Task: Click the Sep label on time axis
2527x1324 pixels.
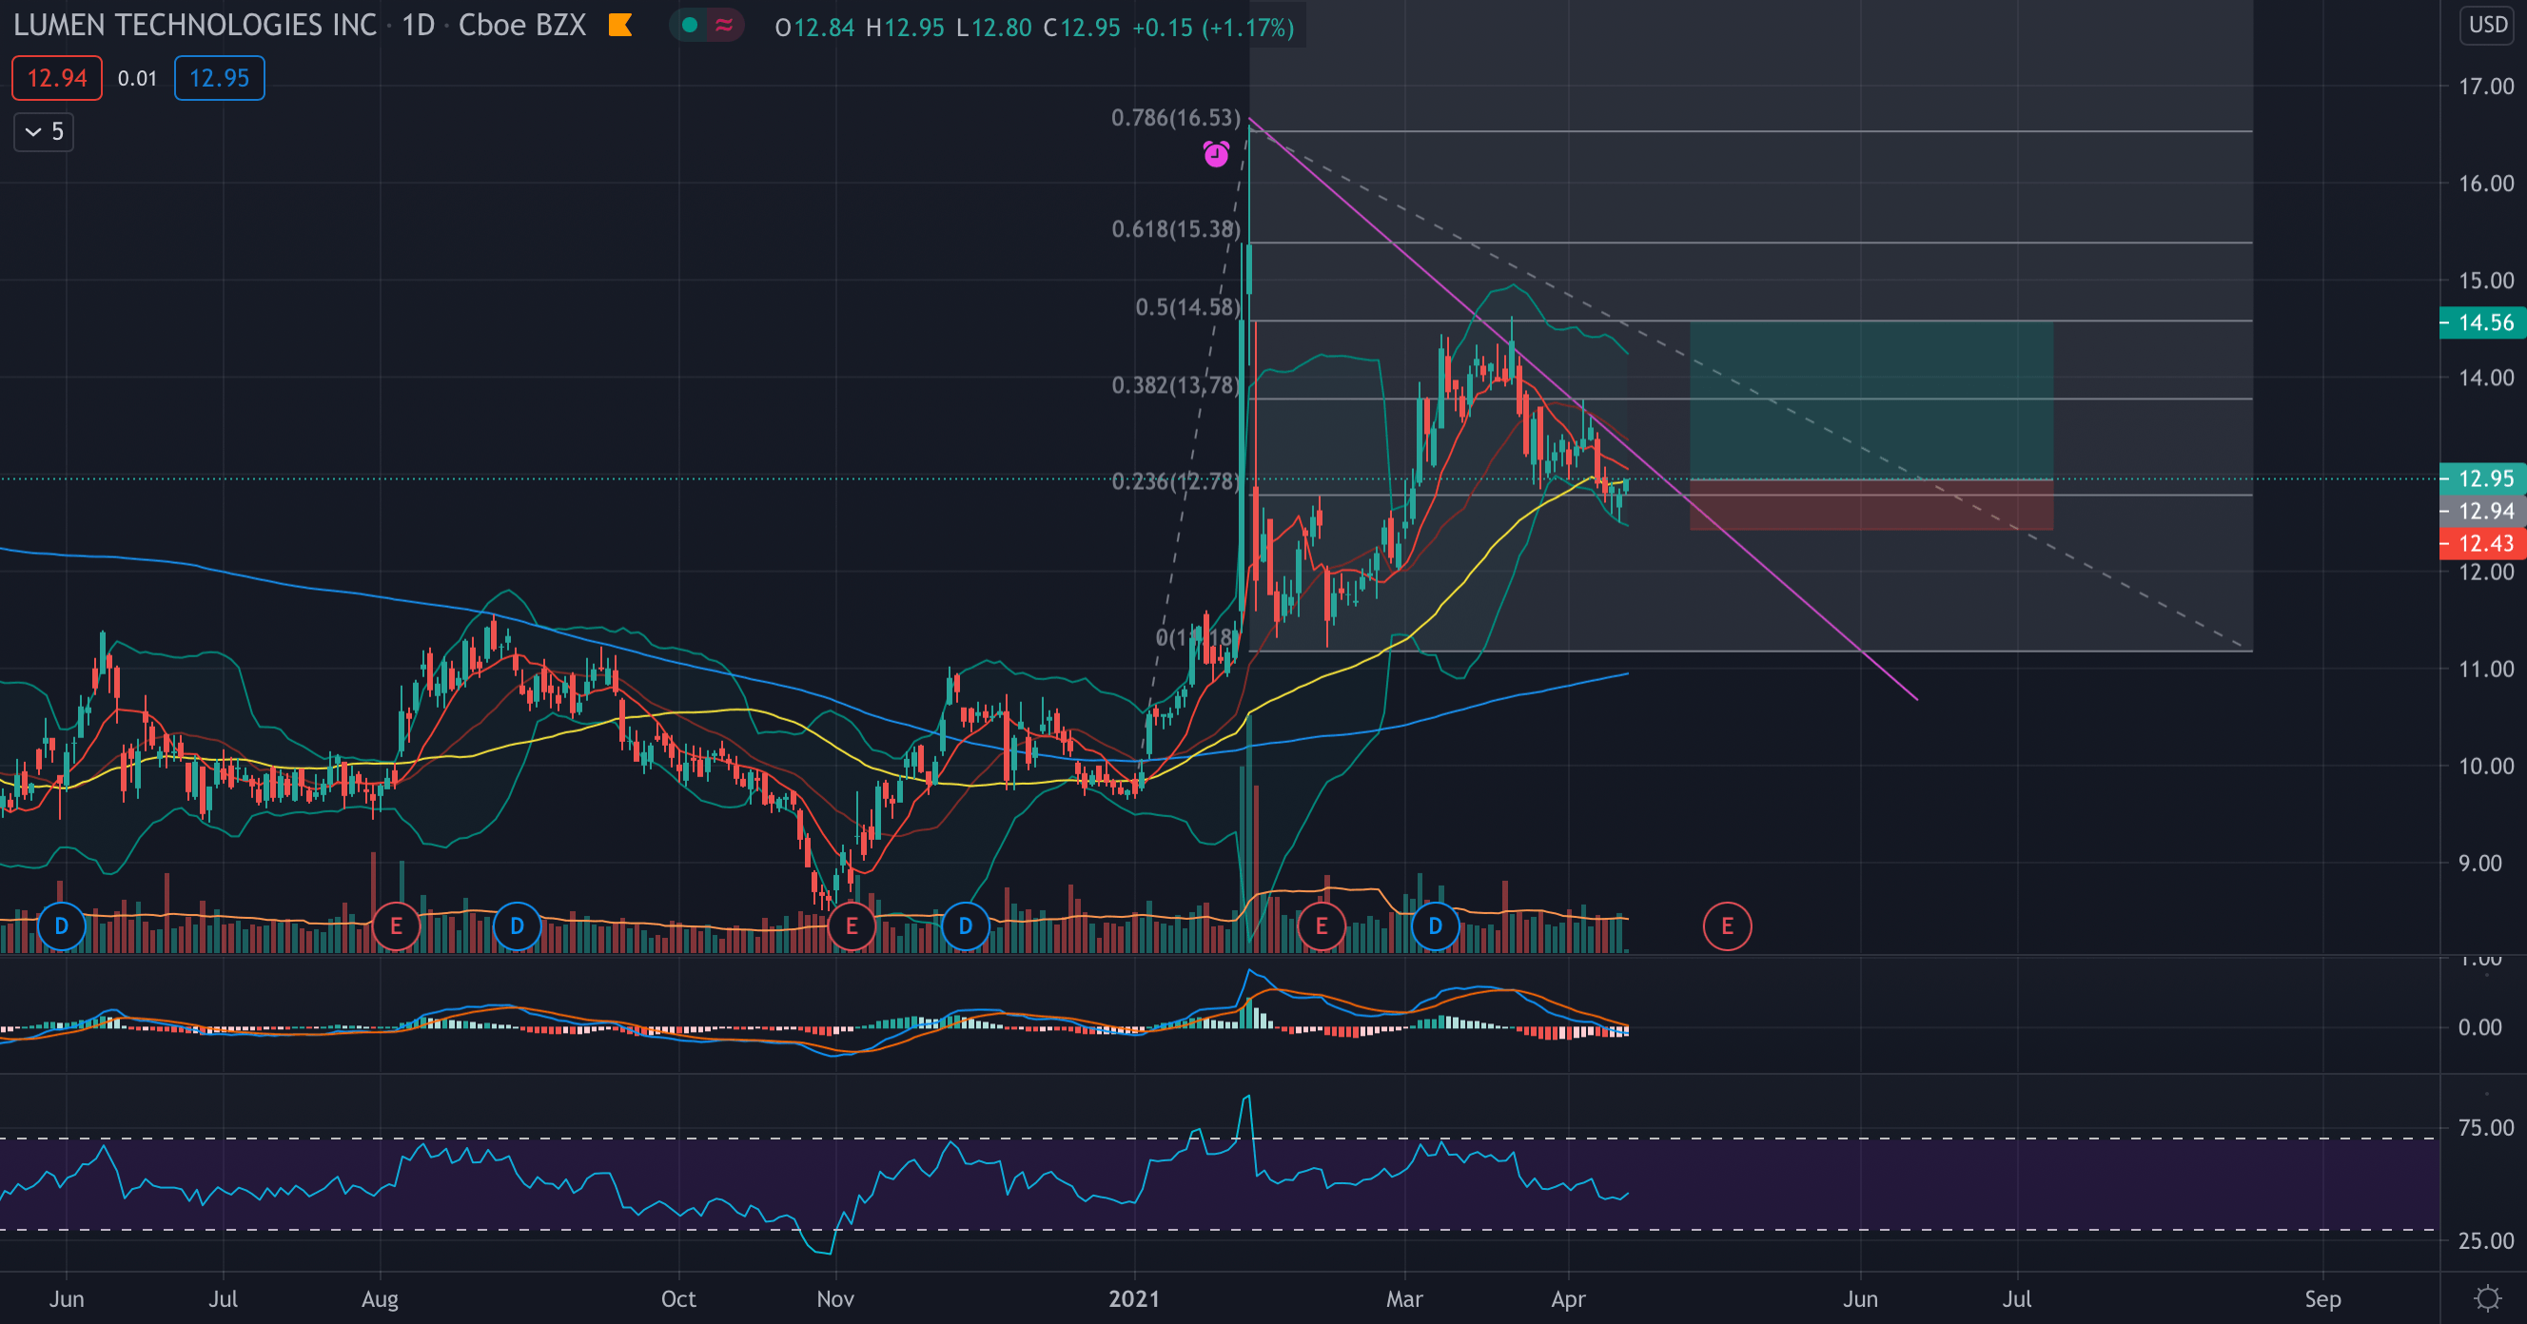Action: point(2322,1298)
